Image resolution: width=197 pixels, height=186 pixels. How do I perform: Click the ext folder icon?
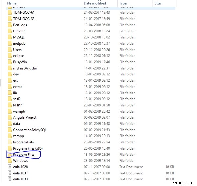point(10,80)
